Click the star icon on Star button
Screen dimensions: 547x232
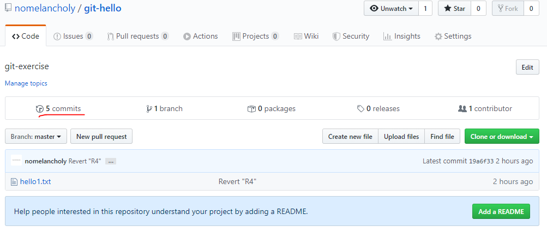click(448, 9)
